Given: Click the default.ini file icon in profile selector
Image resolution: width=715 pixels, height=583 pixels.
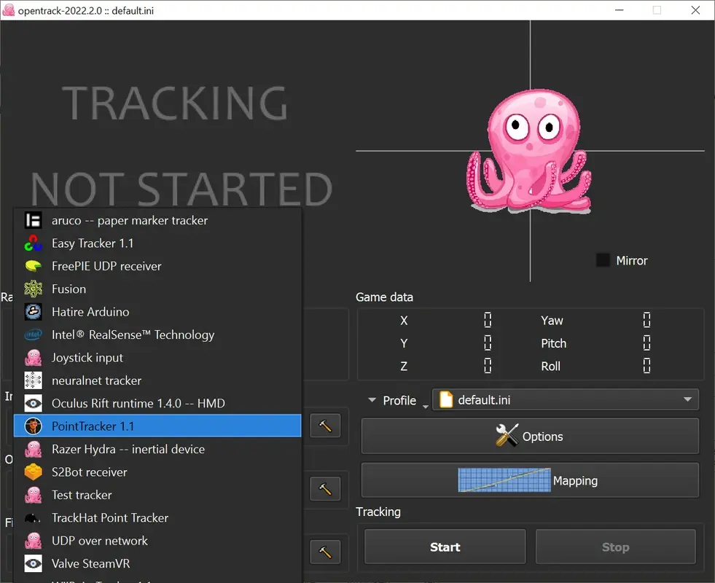Looking at the screenshot, I should click(446, 399).
